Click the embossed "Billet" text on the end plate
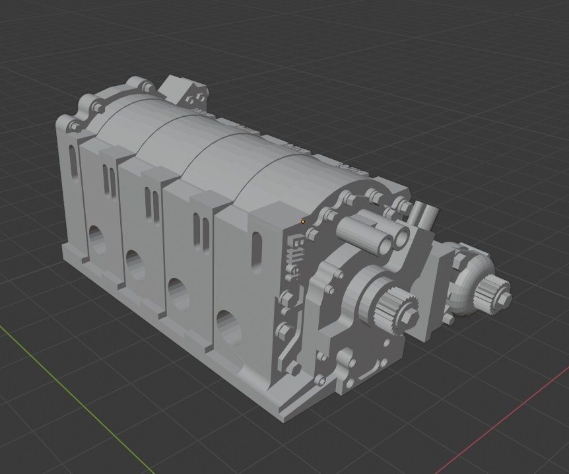 296,258
